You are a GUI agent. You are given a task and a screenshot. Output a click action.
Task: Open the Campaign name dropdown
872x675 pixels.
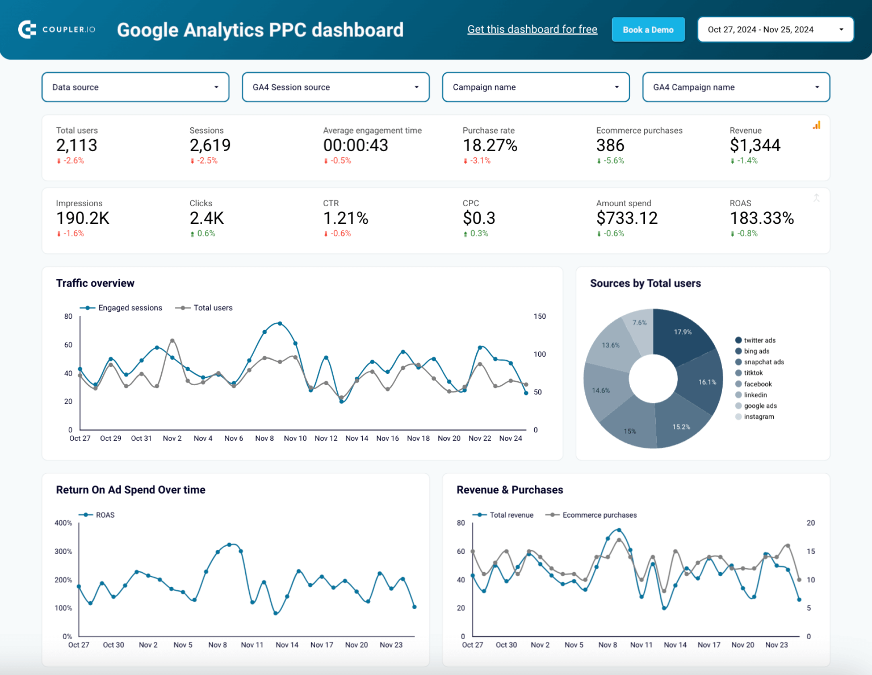click(535, 87)
